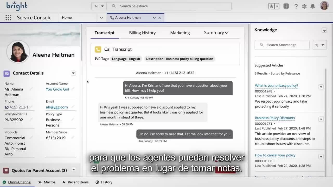Open Business Policy Discounts article actions dropdown
Image resolution: width=333 pixels, height=187 pixels.
click(321, 119)
